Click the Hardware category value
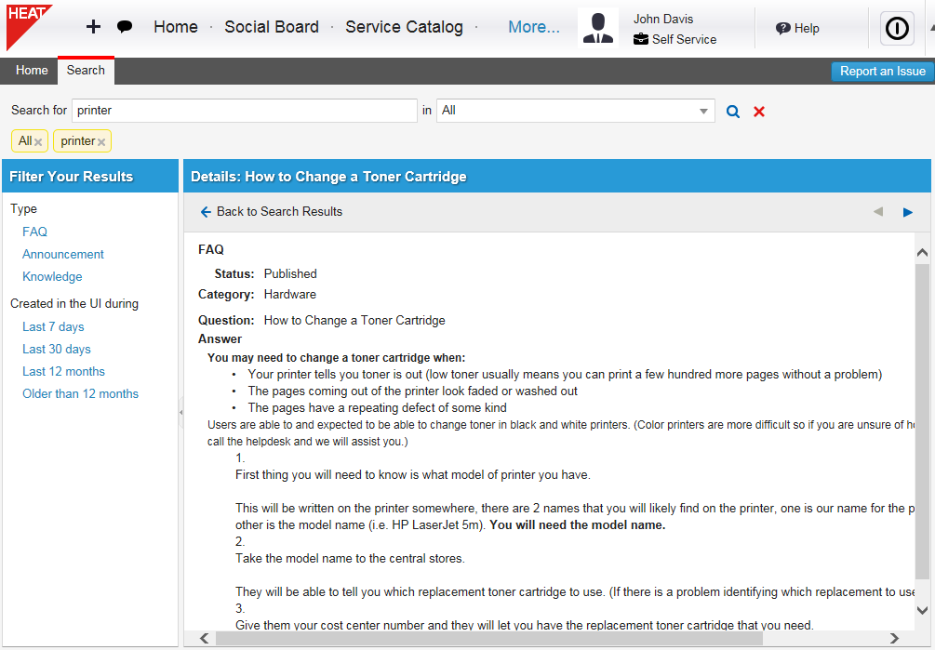 click(x=289, y=295)
